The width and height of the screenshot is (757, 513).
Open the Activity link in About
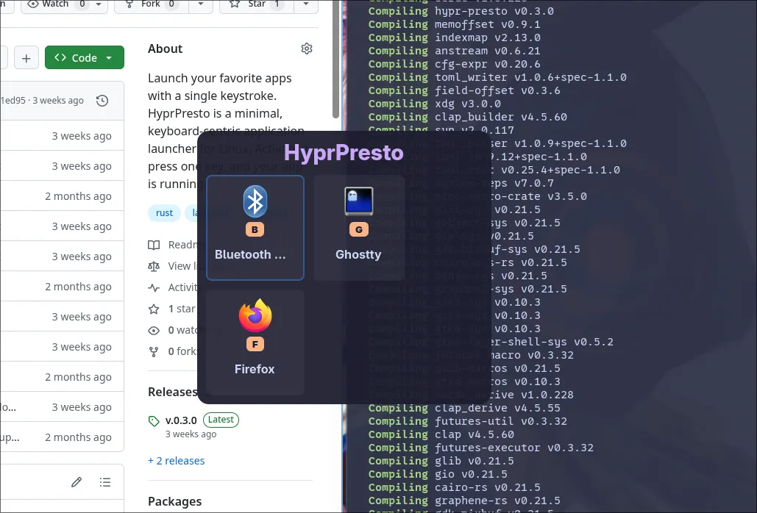(x=182, y=287)
